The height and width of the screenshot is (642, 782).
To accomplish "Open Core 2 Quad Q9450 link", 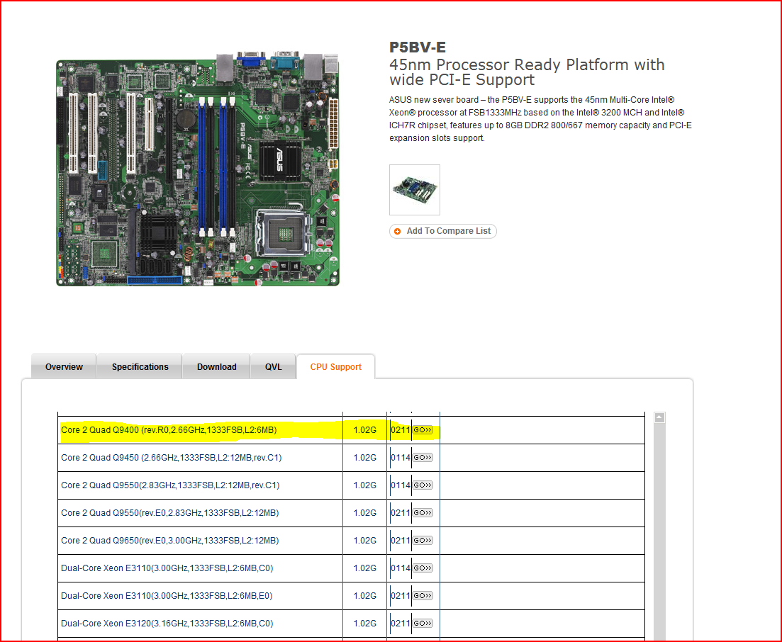I will click(x=171, y=458).
